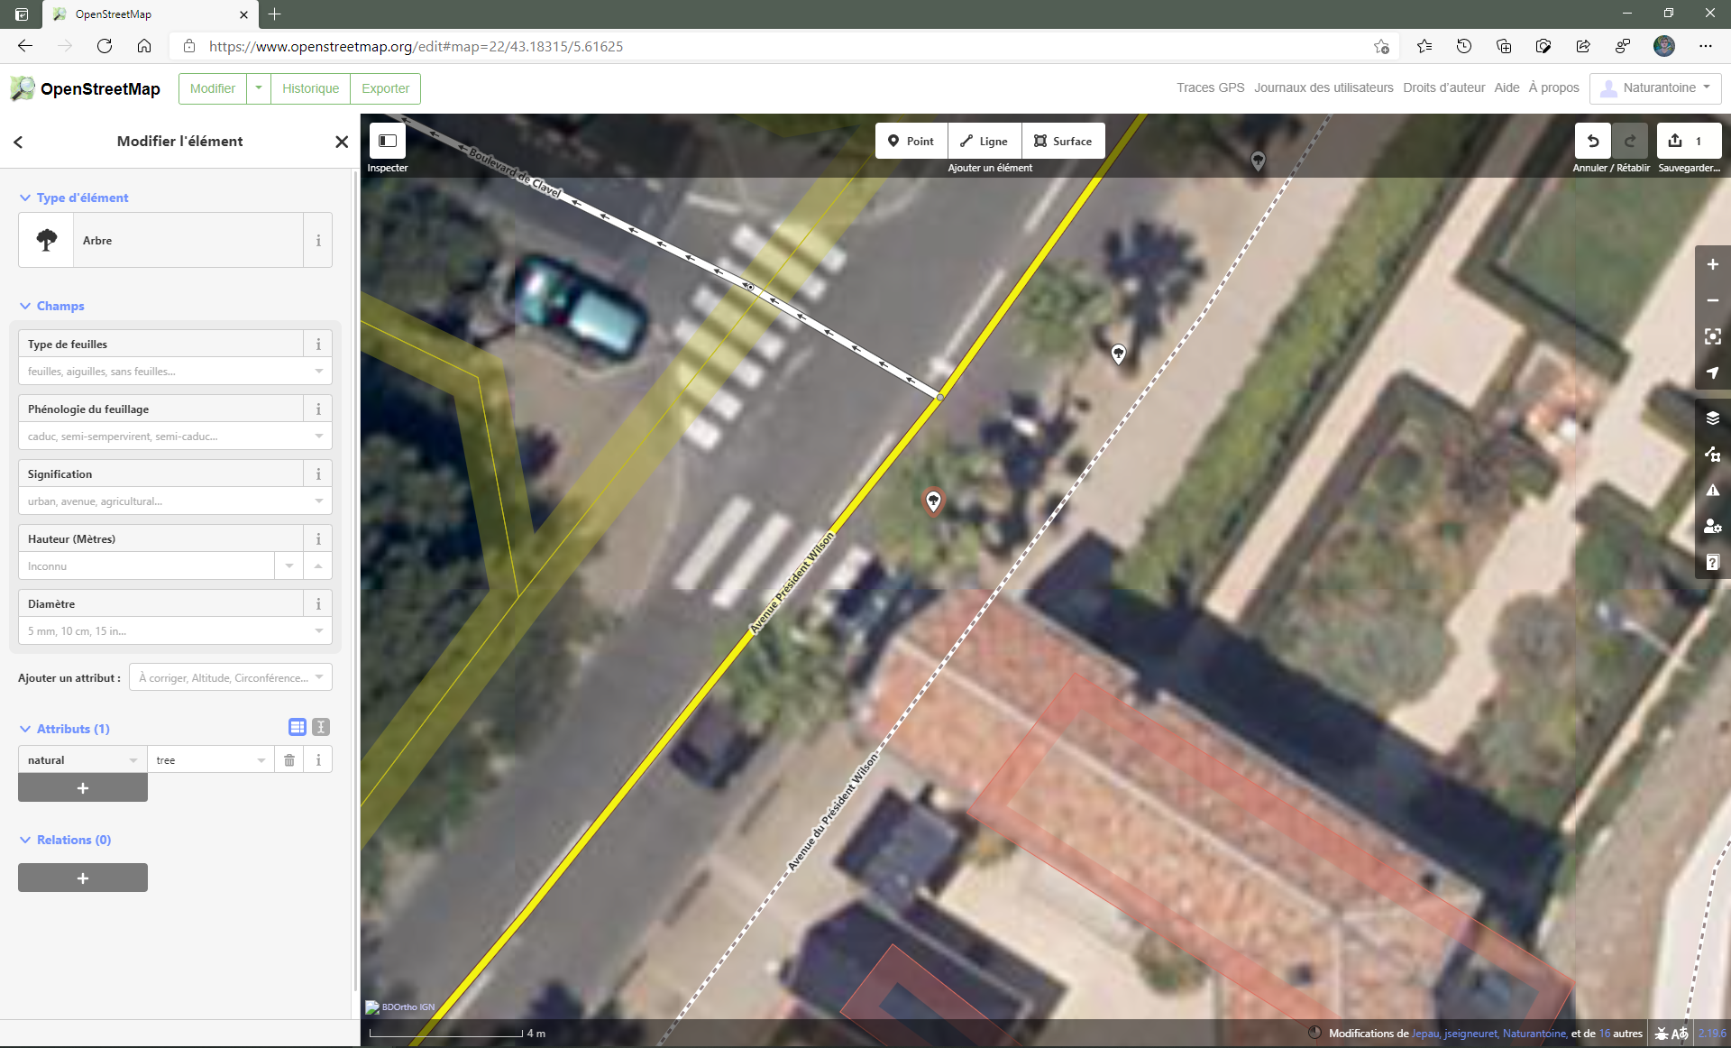The height and width of the screenshot is (1048, 1731).
Task: Open the help panel question mark icon
Action: [x=1712, y=563]
